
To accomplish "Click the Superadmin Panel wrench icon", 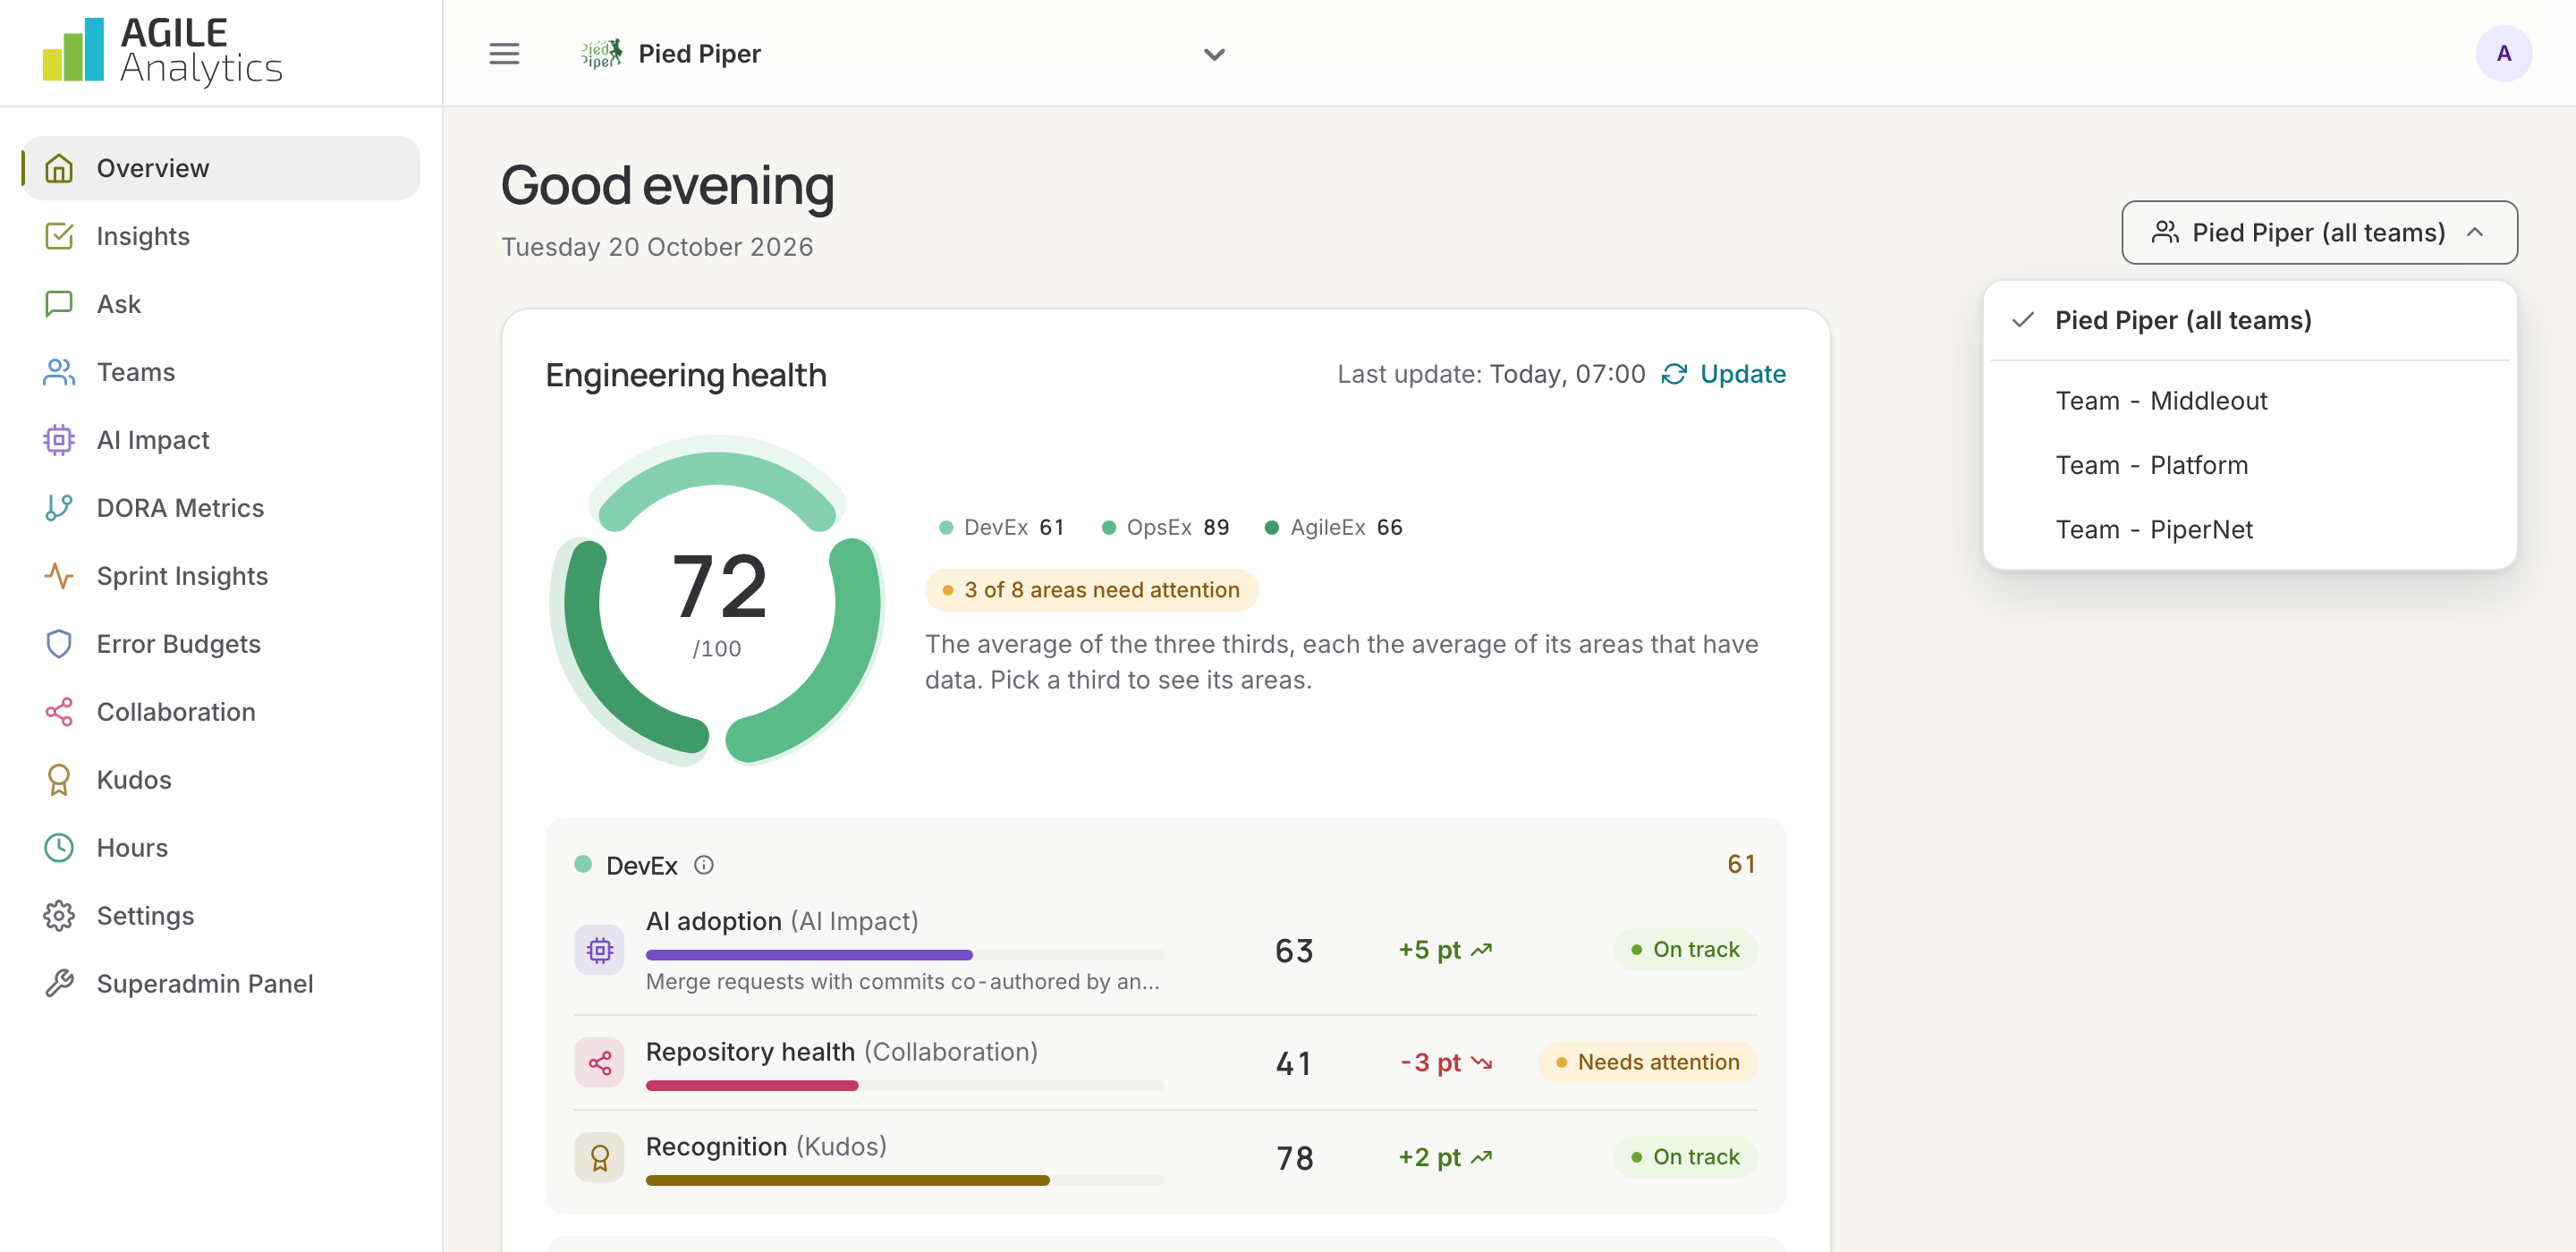I will [x=59, y=984].
